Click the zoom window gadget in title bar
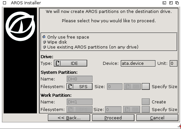The height and width of the screenshot is (129, 181). coord(171,3)
